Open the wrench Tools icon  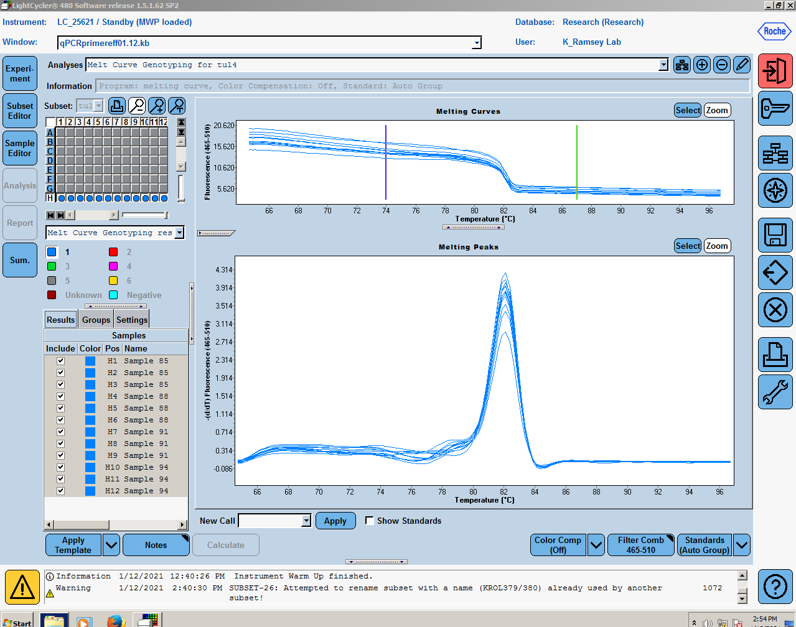click(775, 392)
